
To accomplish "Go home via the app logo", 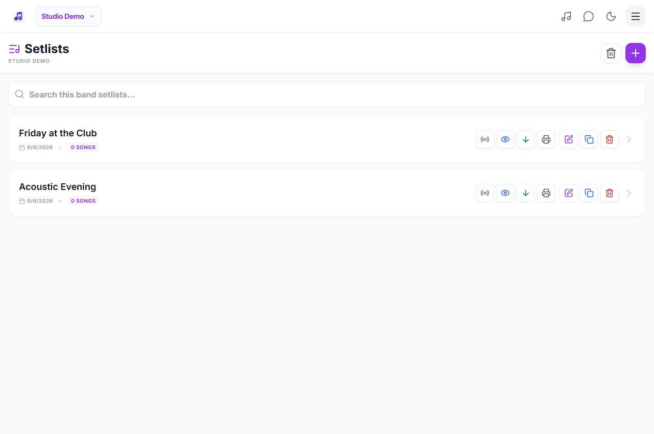I will (18, 16).
